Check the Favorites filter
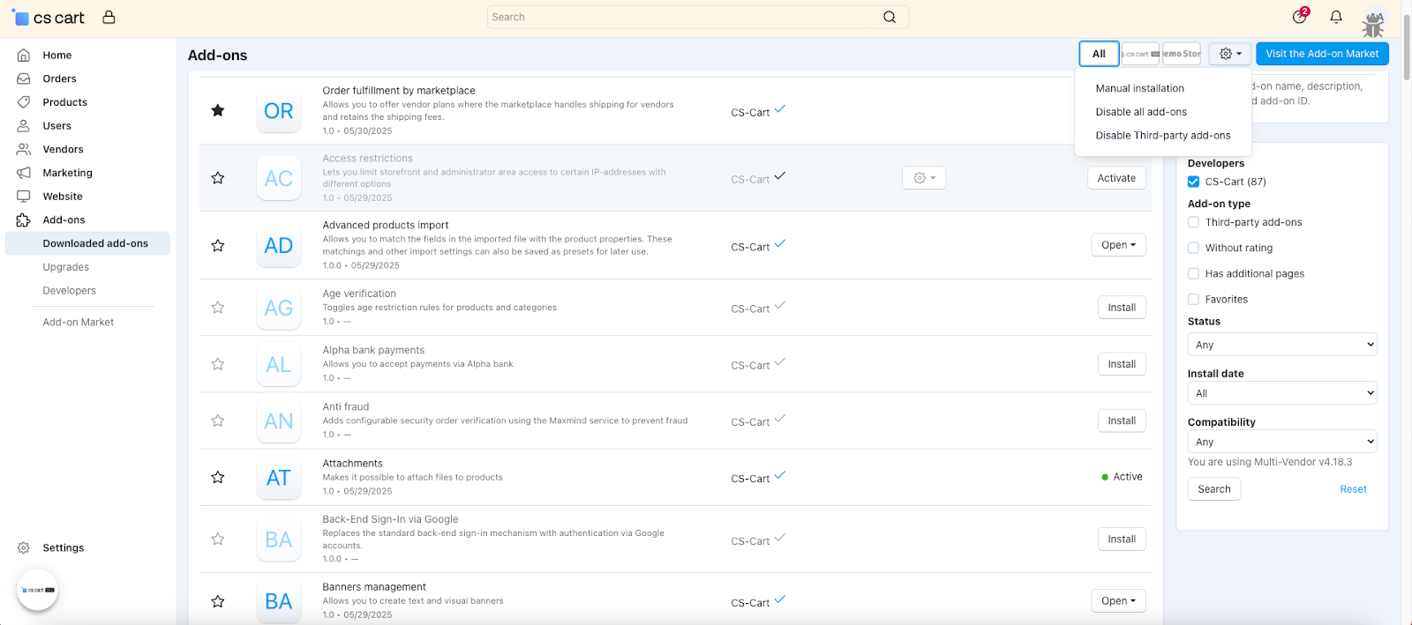 [1193, 299]
